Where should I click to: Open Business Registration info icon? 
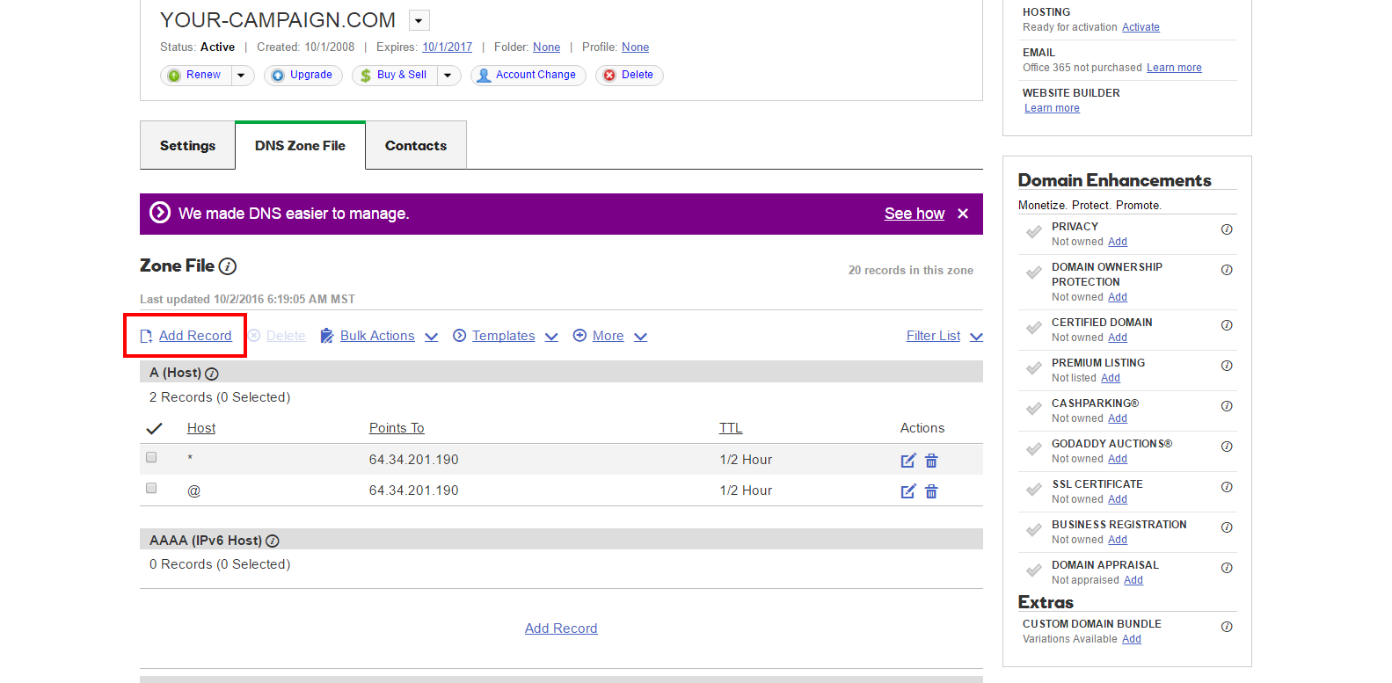1227,527
